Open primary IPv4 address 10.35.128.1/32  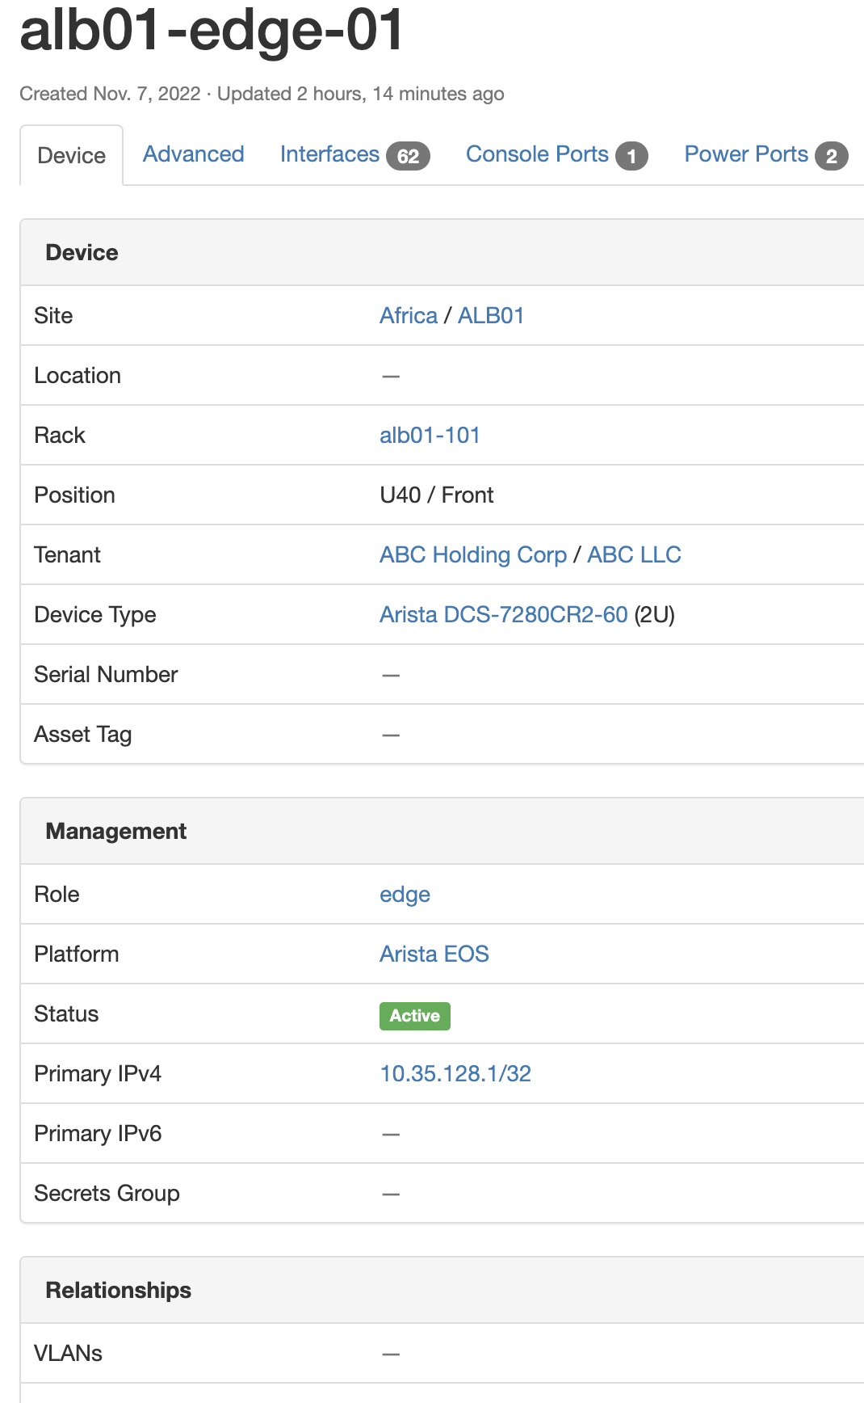pos(455,1073)
